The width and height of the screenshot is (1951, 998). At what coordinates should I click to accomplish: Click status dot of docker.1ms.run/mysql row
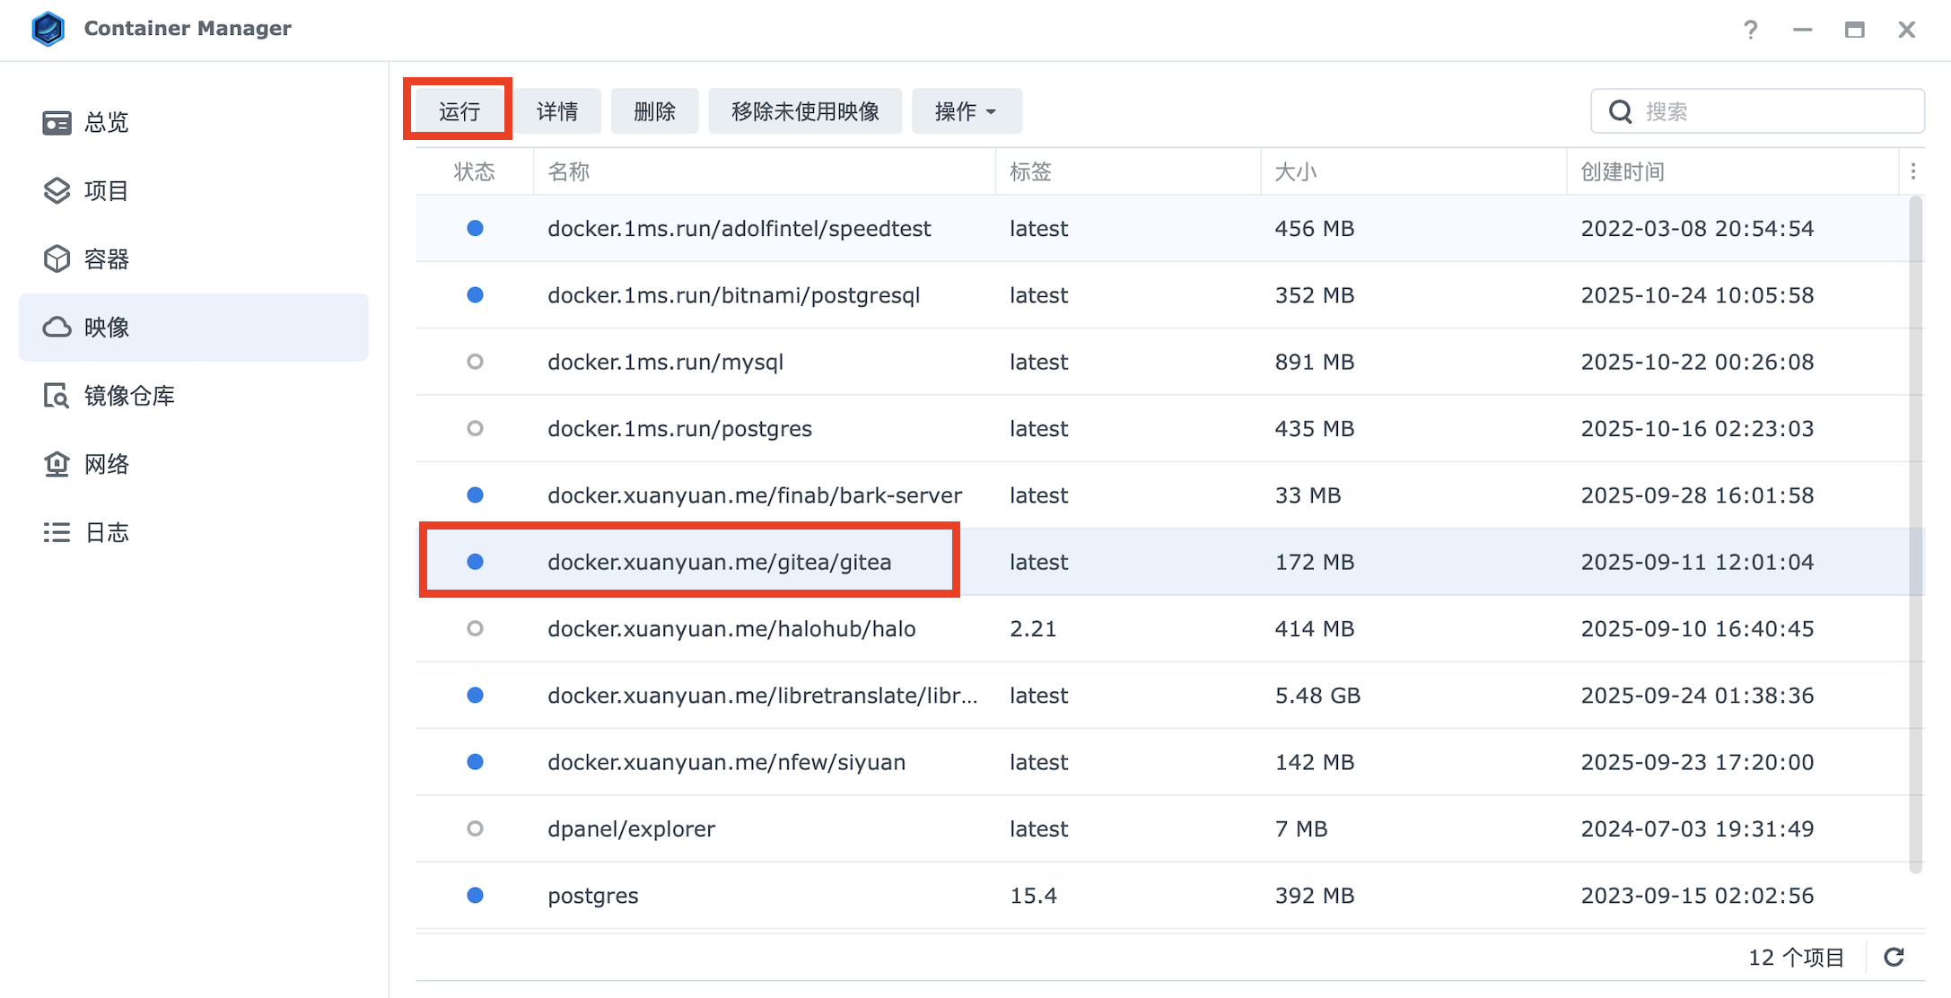point(475,362)
